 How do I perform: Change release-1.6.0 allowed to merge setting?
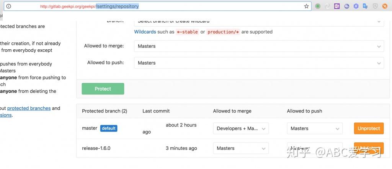point(241,148)
